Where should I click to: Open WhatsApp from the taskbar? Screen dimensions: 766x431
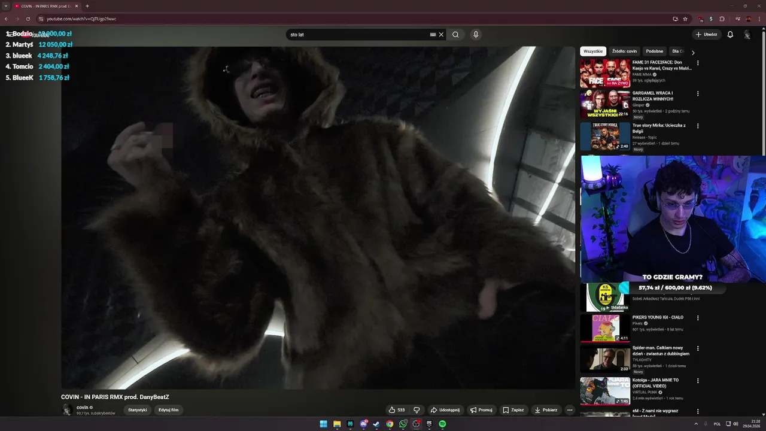403,424
